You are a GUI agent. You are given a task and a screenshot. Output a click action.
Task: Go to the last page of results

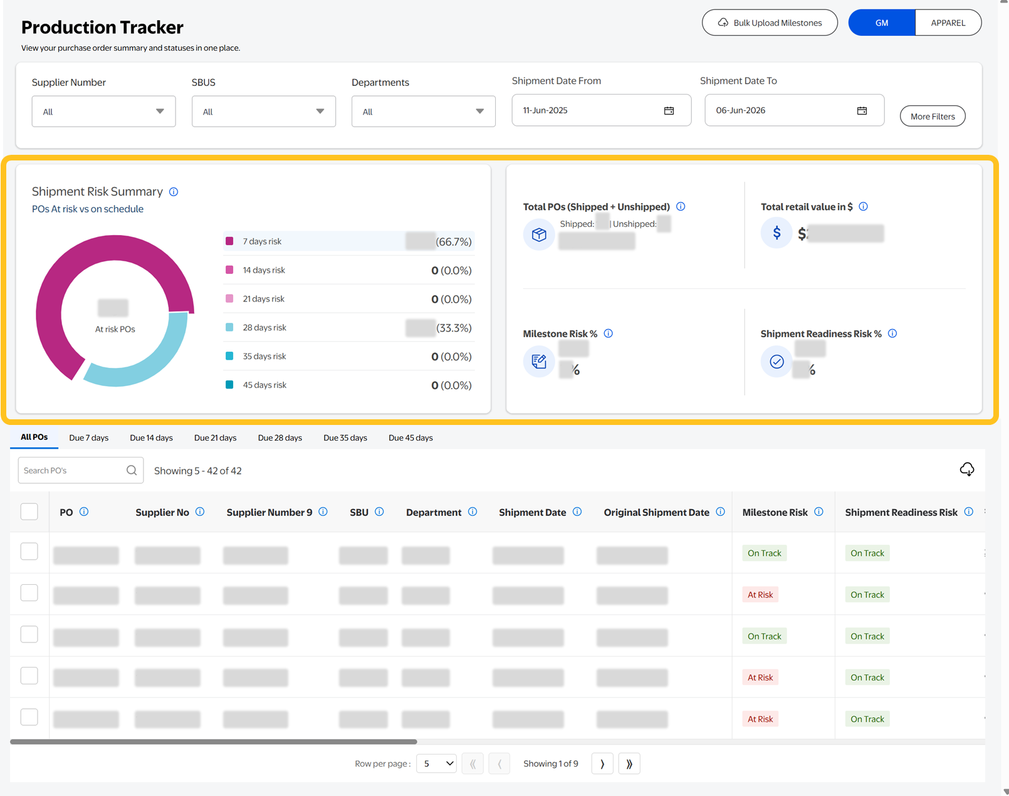pyautogui.click(x=629, y=764)
